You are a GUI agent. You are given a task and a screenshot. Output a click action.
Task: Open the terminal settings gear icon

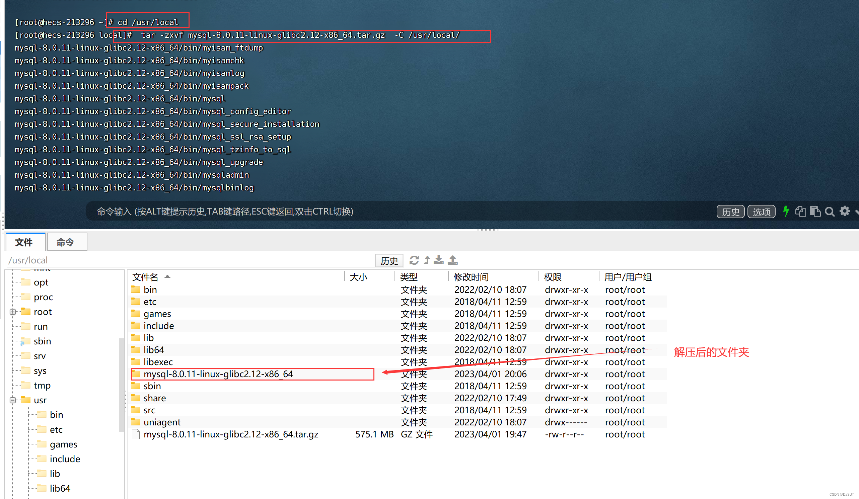(845, 211)
